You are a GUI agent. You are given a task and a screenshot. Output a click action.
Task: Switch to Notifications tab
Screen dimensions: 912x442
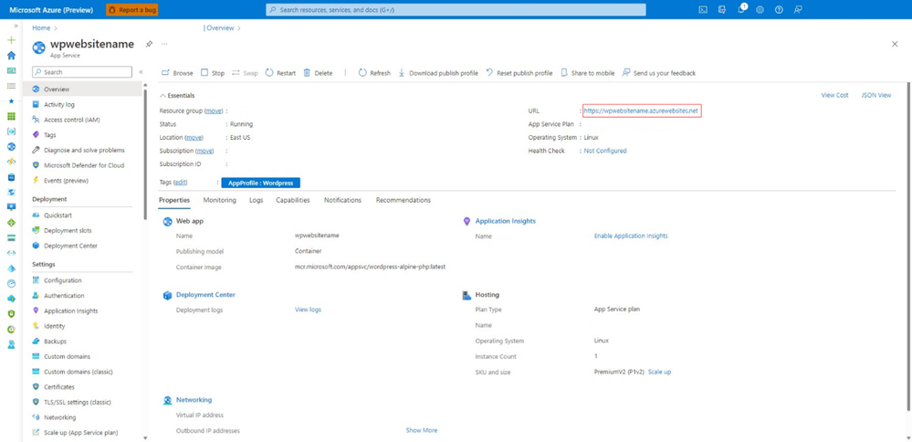342,200
